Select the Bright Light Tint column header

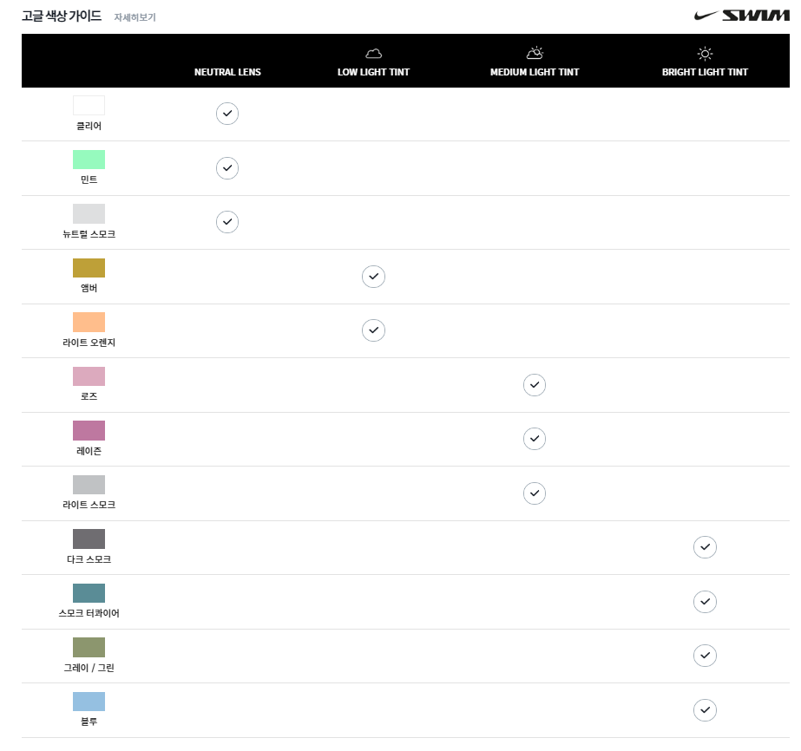click(x=705, y=72)
